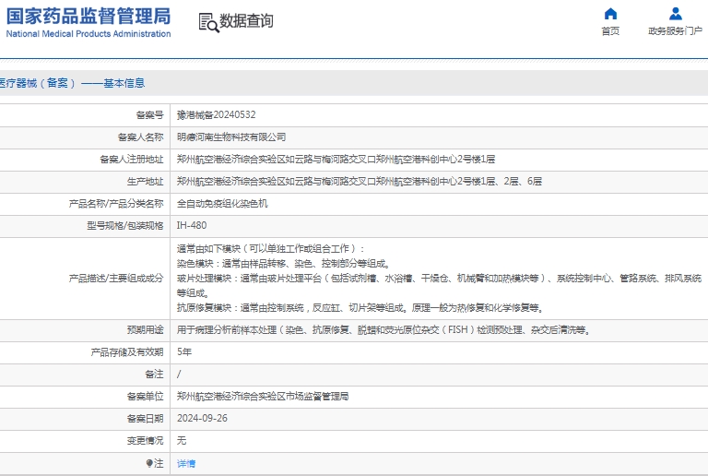The image size is (708, 476).
Task: Click the 生产地址 row label
Action: 146,182
